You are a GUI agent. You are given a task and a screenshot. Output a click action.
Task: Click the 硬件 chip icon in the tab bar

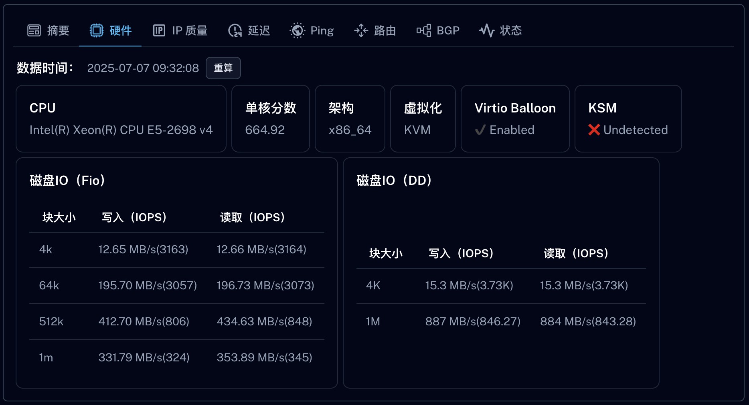pyautogui.click(x=96, y=30)
